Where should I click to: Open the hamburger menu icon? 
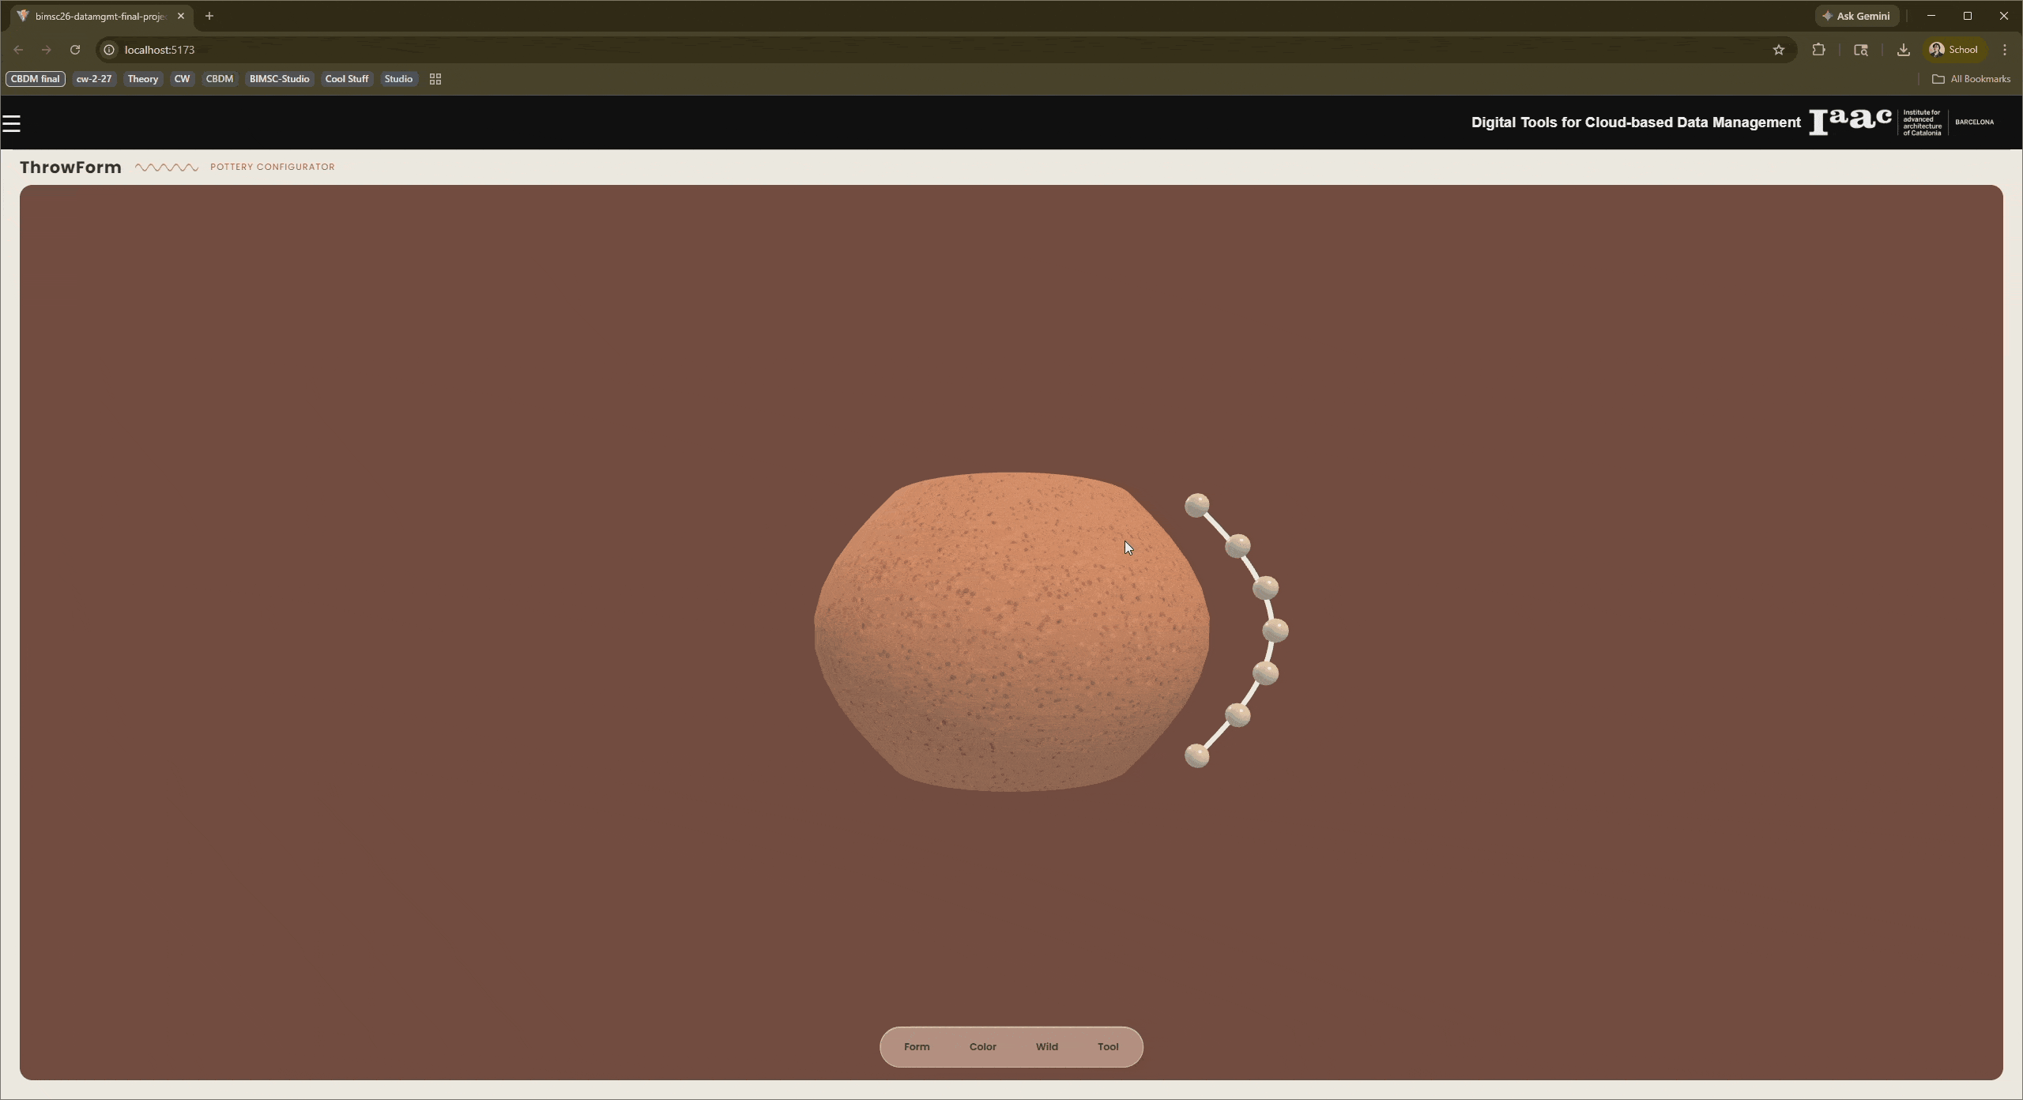(x=12, y=124)
